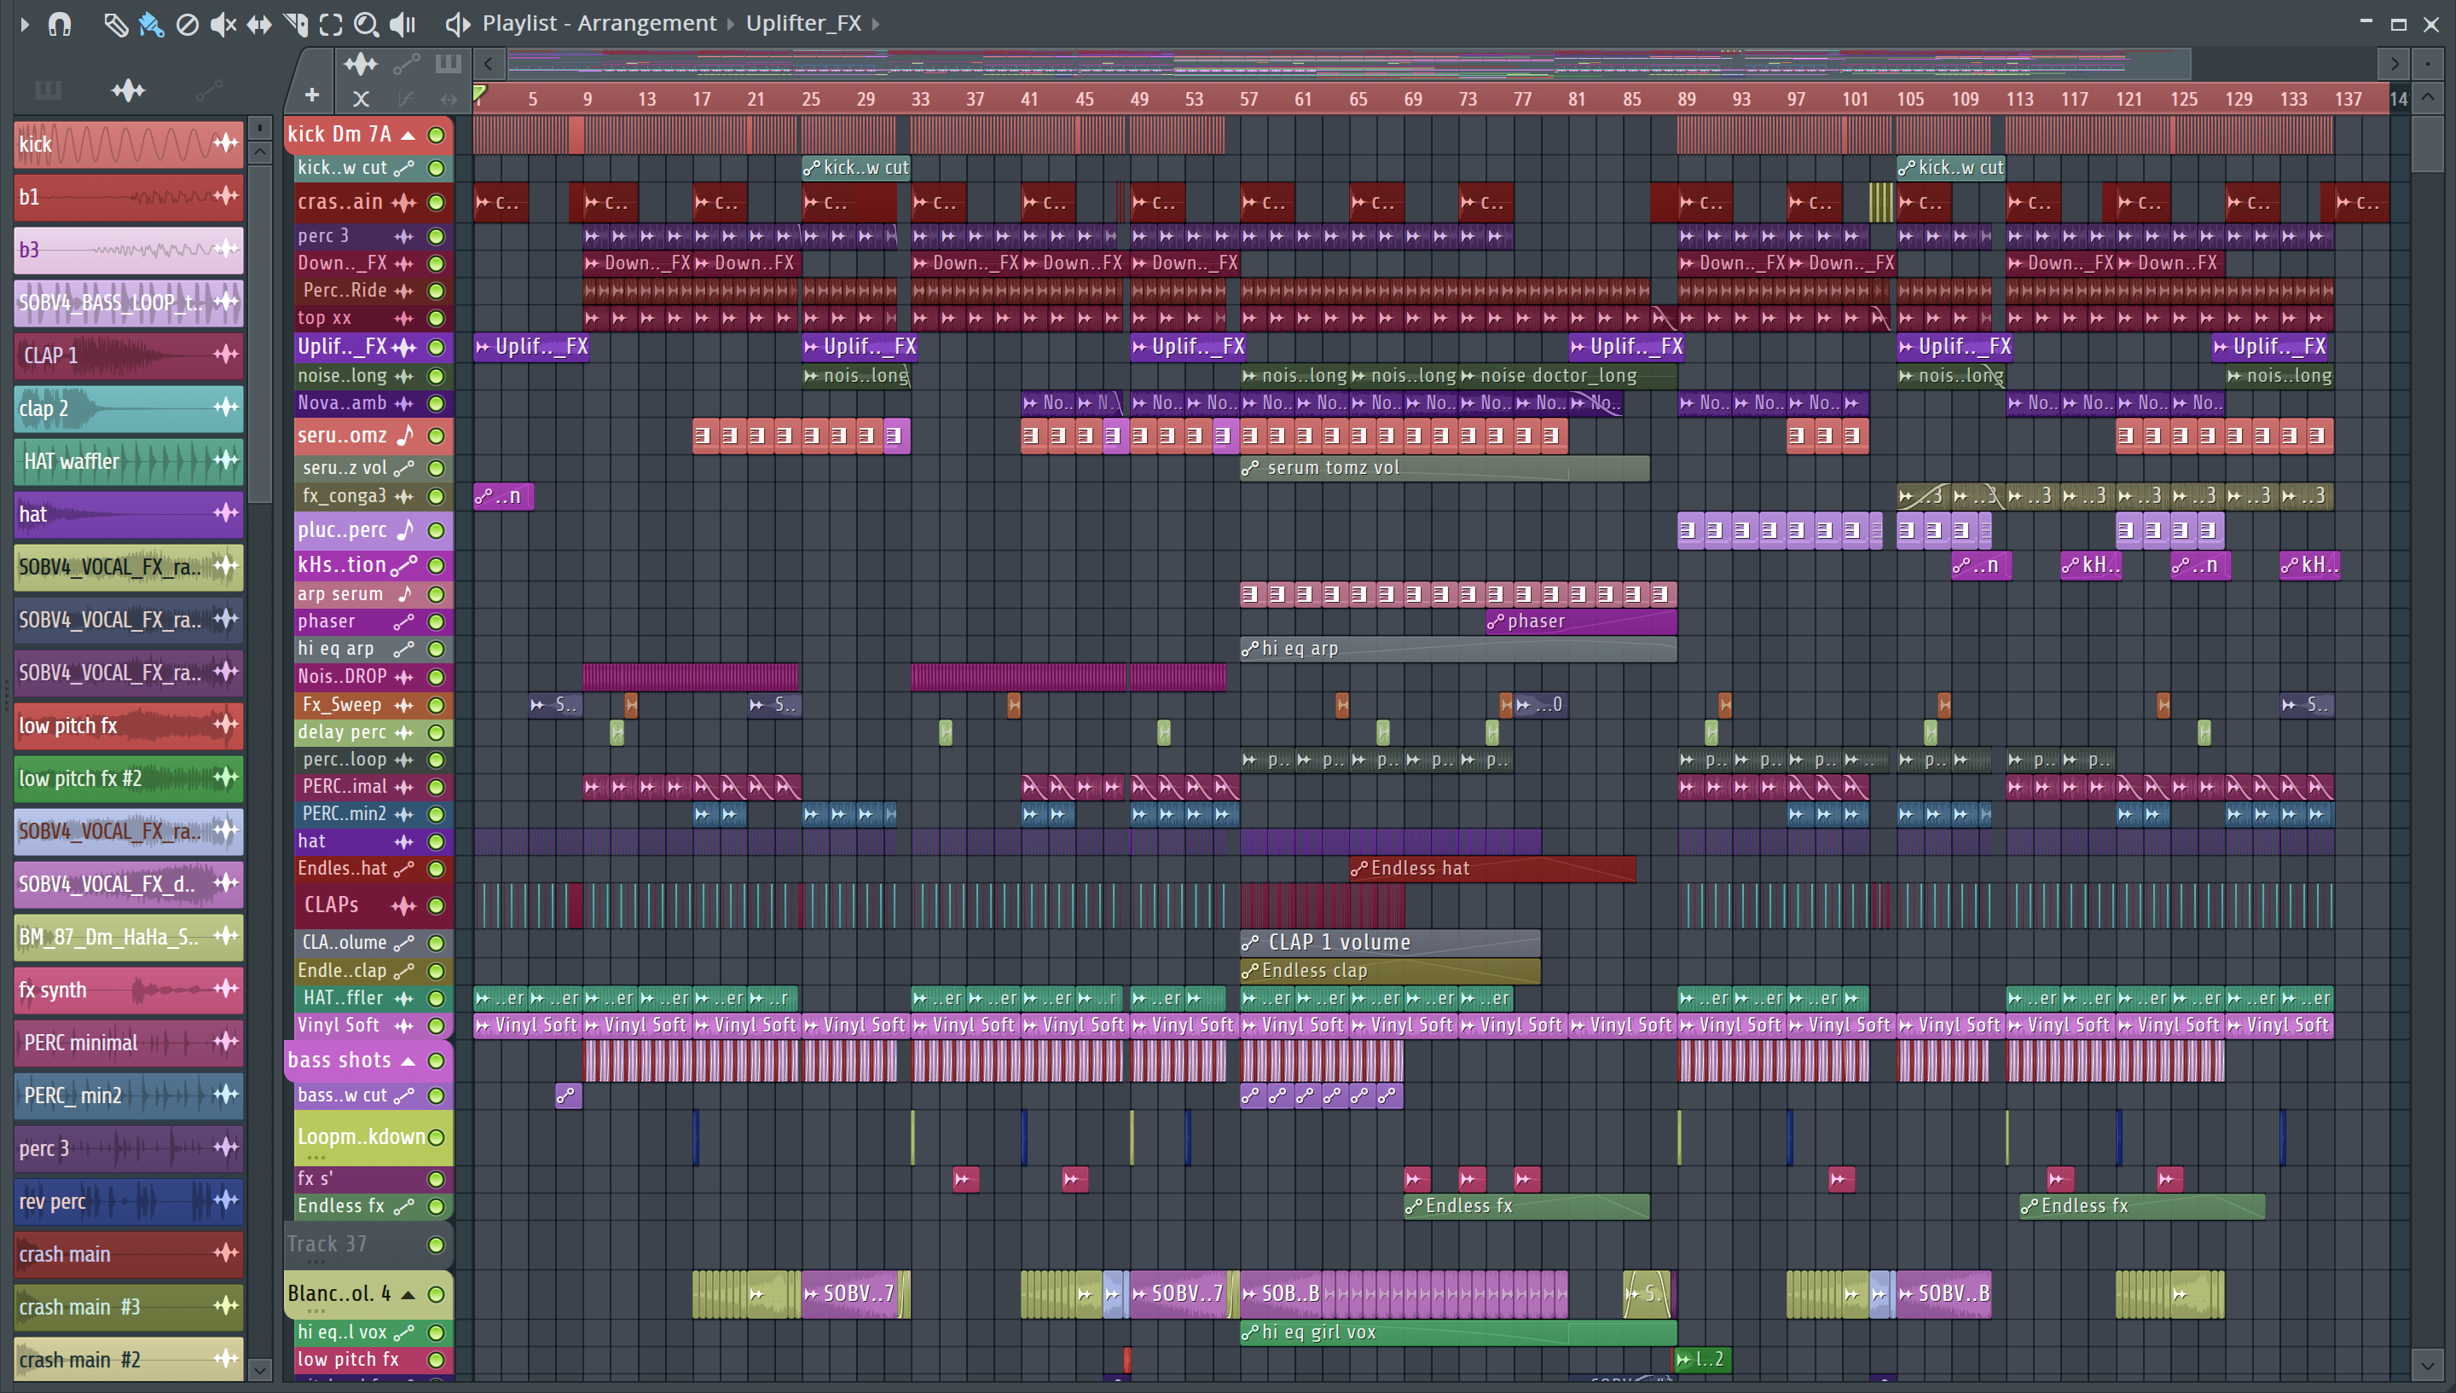Mute Track 37
Viewport: 2456px width, 1393px height.
[x=437, y=1245]
